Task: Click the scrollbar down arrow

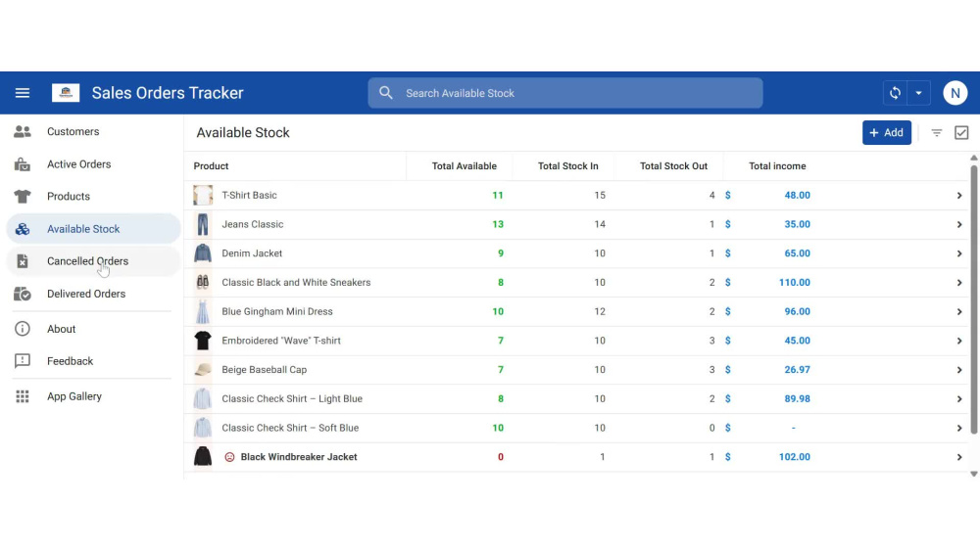Action: [974, 475]
